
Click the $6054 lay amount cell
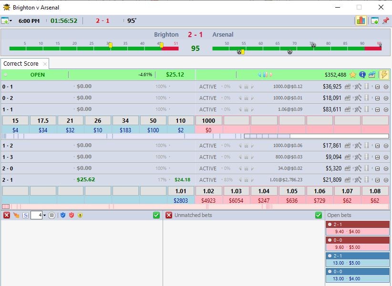[x=236, y=200]
